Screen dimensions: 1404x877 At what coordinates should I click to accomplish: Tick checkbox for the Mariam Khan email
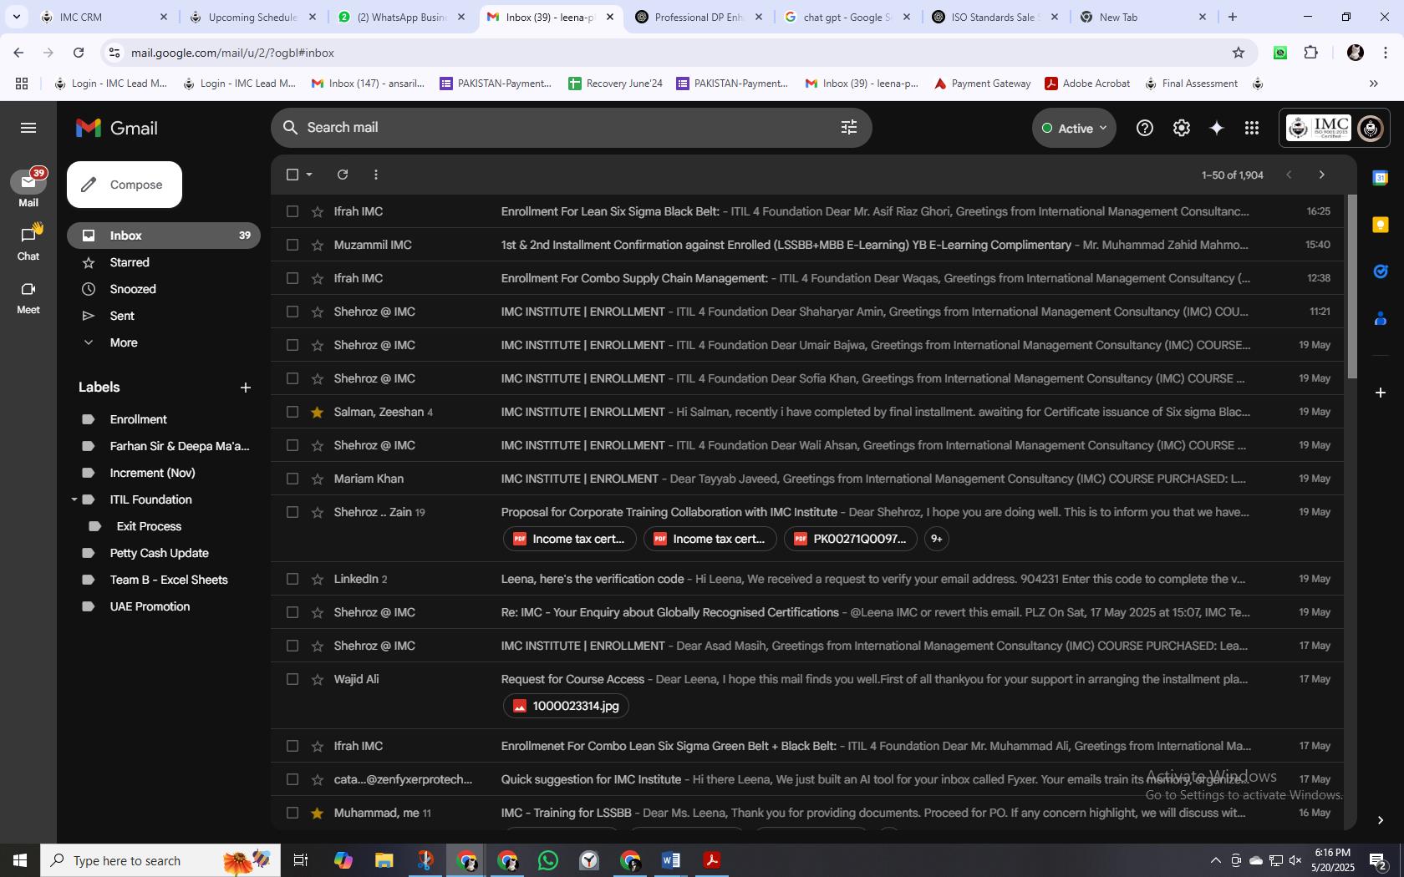(x=292, y=479)
